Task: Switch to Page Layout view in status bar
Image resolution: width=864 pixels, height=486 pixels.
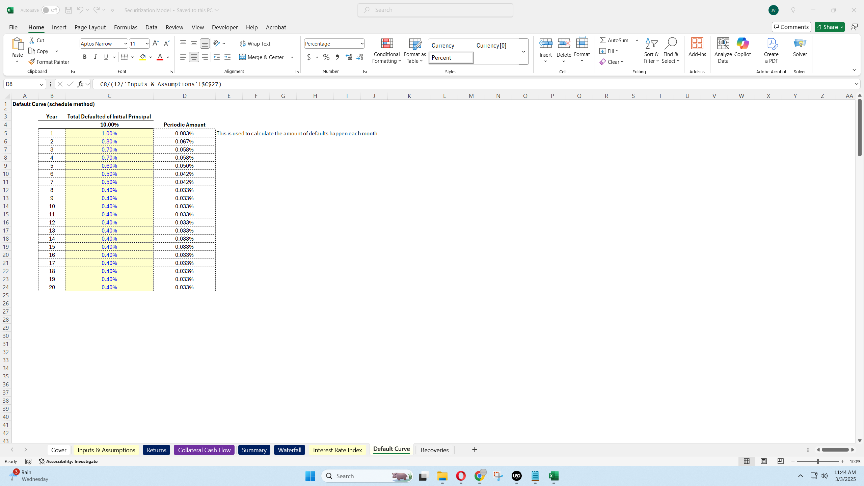Action: pos(764,461)
